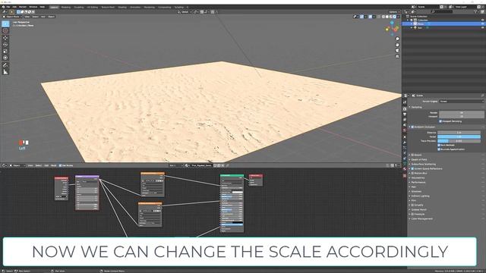Select the Collection row in outliner
The width and height of the screenshot is (486, 273).
click(423, 20)
